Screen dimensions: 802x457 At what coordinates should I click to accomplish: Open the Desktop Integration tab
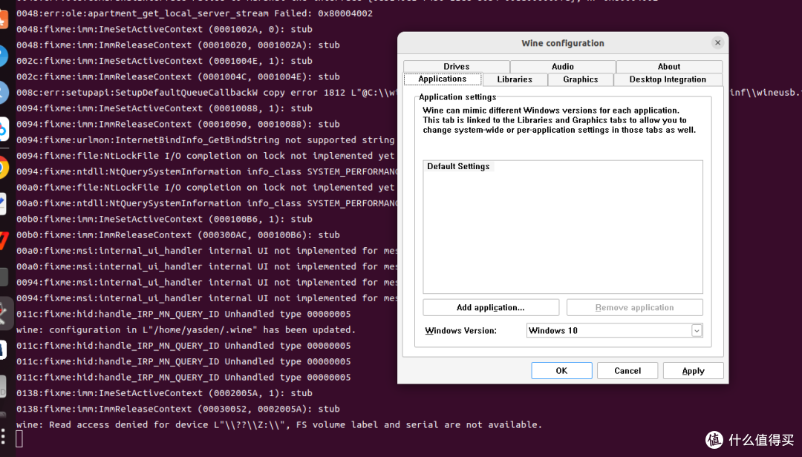[668, 79]
